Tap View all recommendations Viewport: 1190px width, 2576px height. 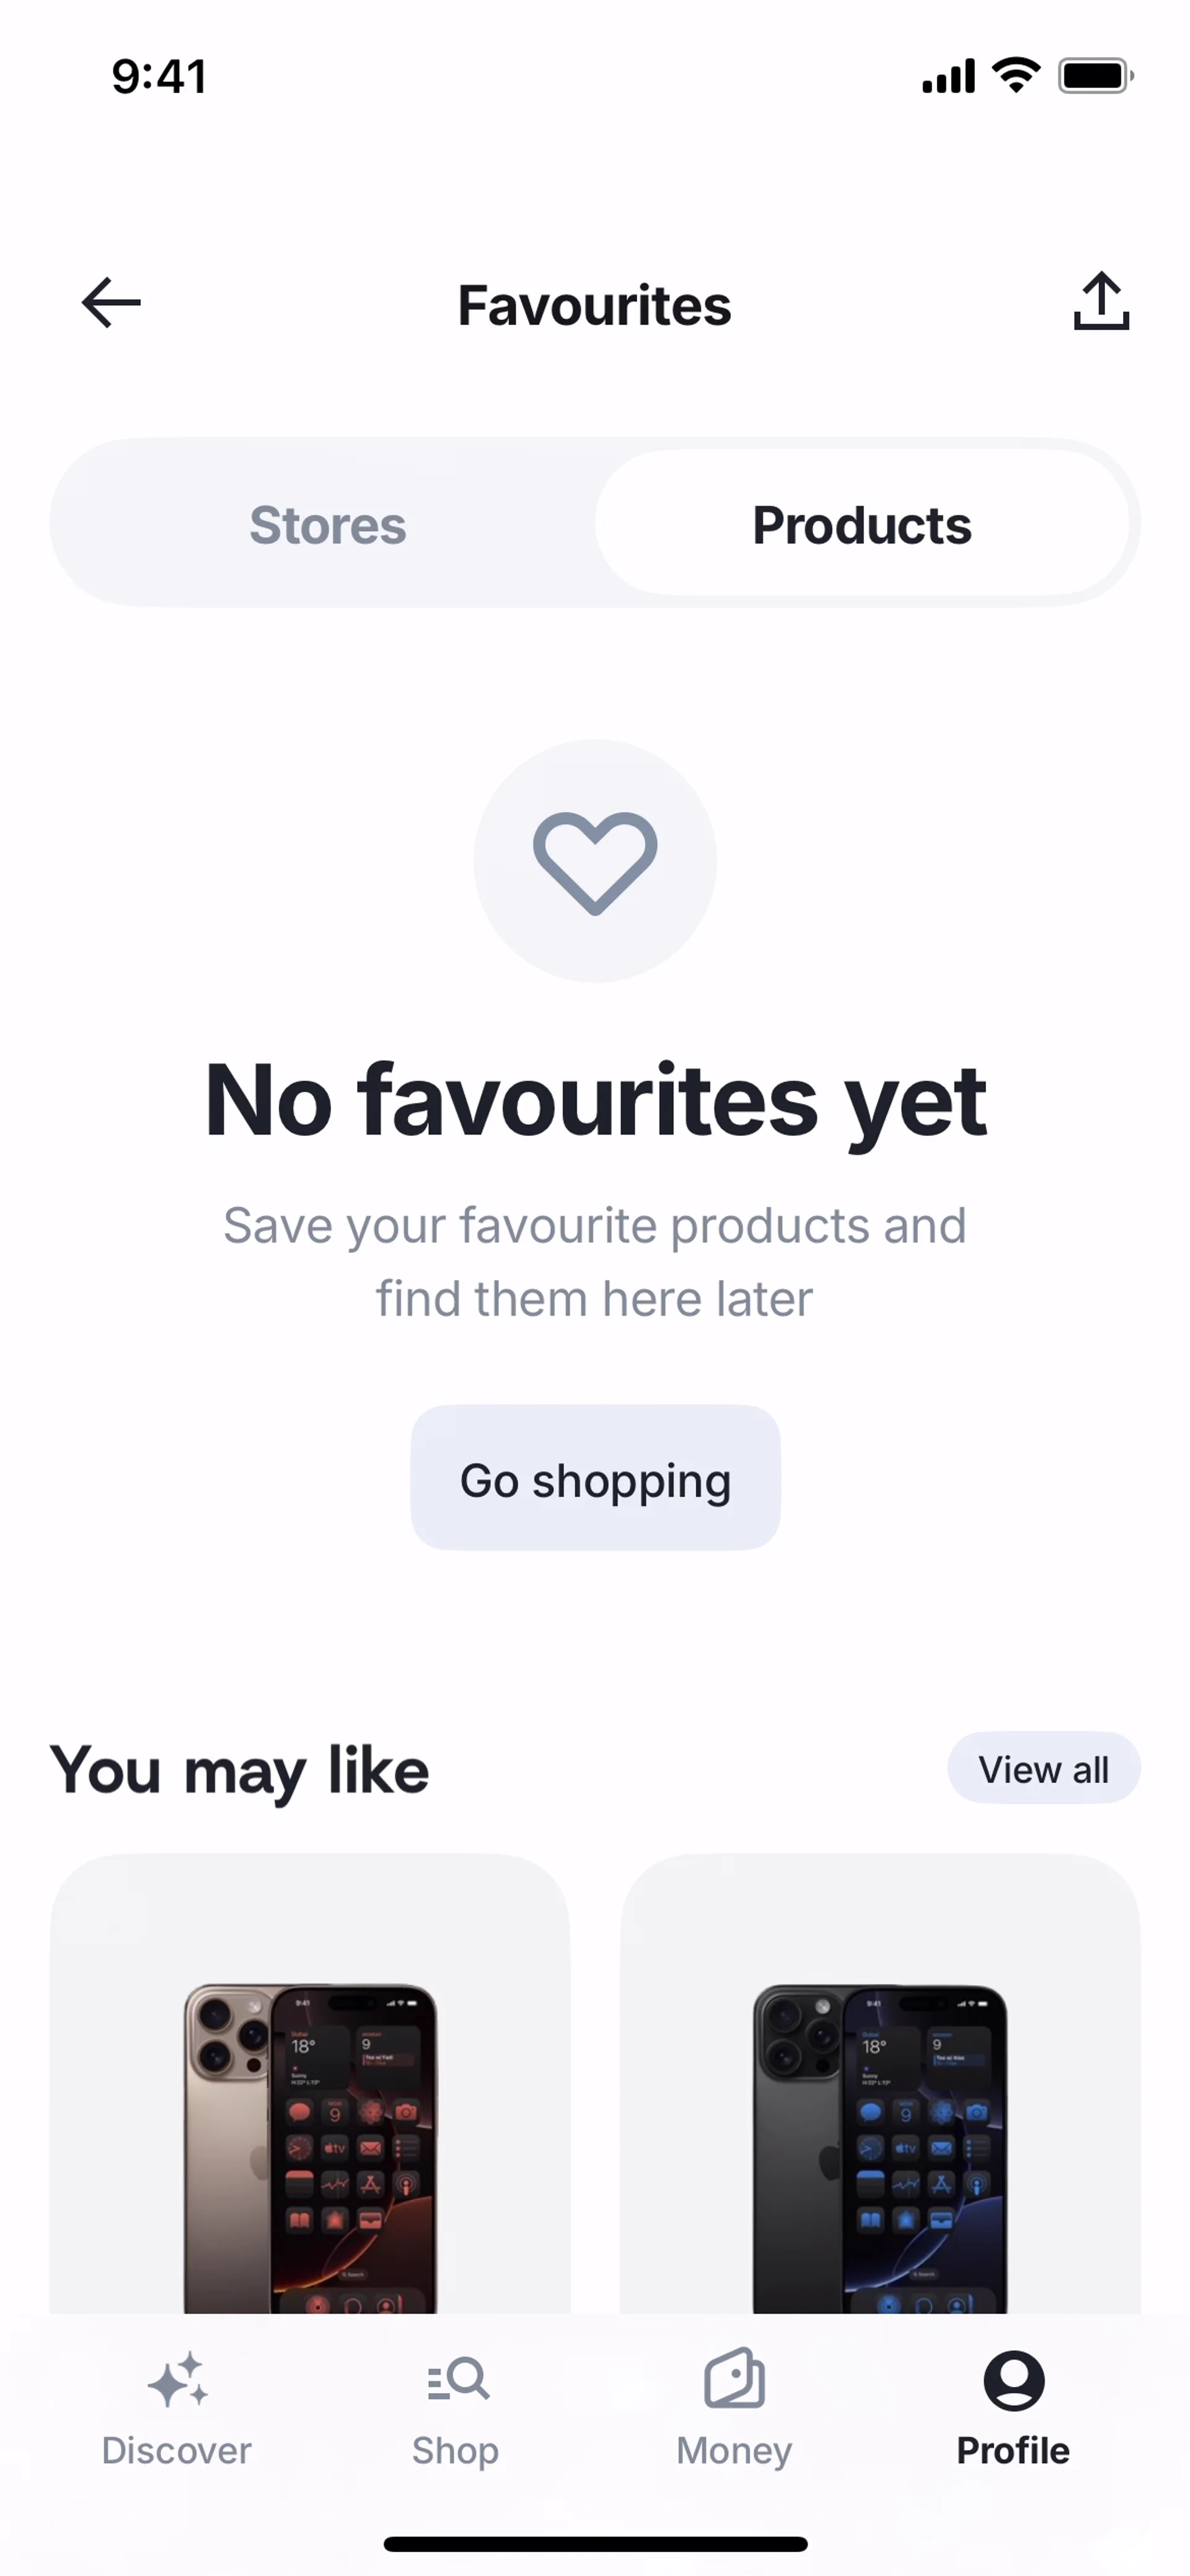point(1043,1769)
